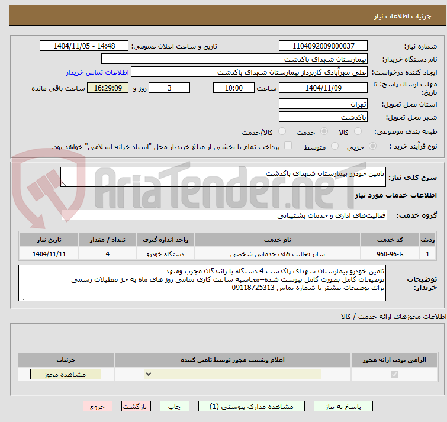Click row number cell 1

[427, 254]
